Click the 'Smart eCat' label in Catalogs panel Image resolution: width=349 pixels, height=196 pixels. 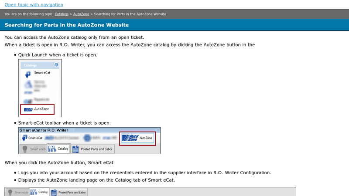[x=42, y=73]
